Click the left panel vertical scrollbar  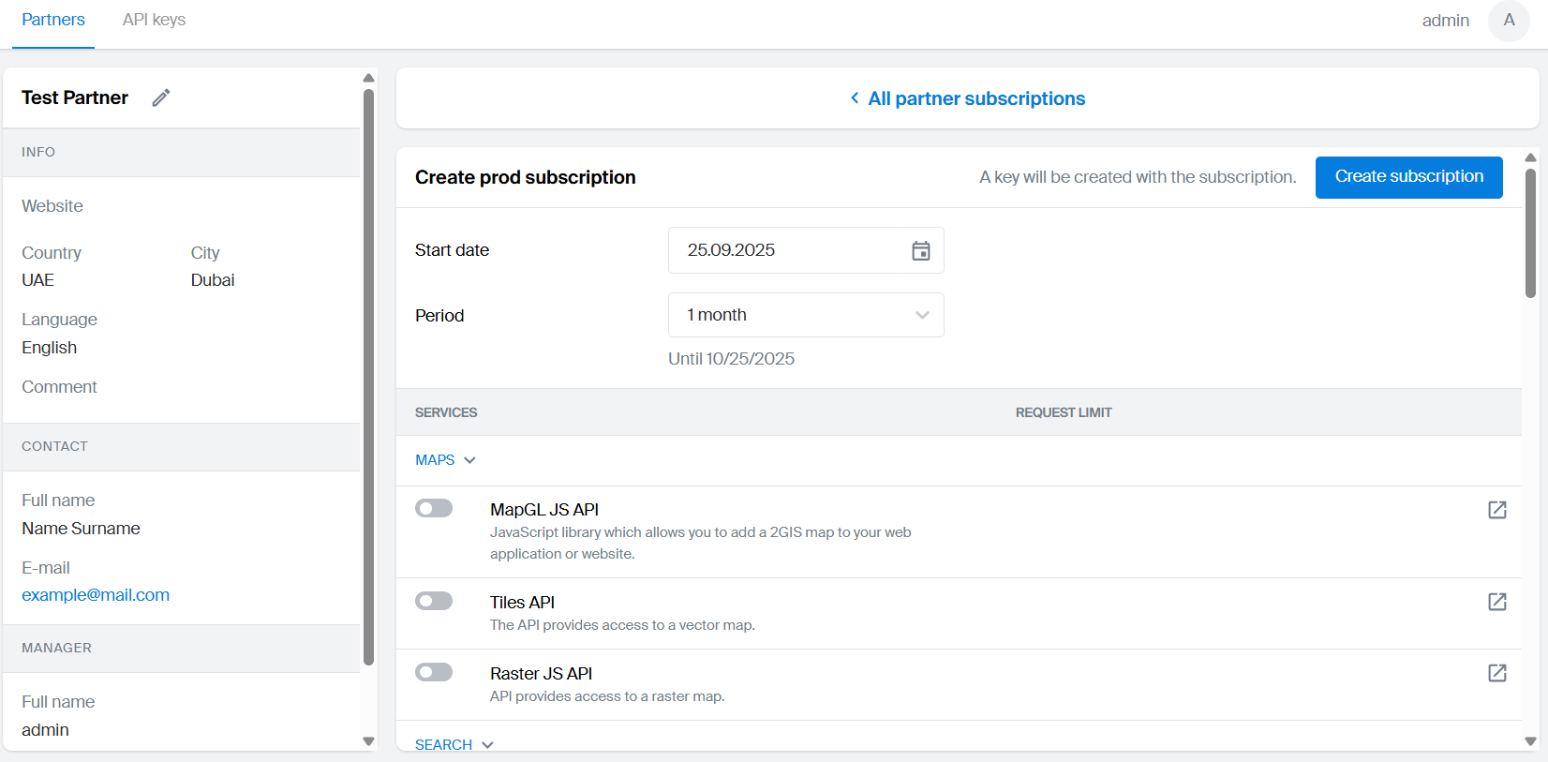pos(368,375)
